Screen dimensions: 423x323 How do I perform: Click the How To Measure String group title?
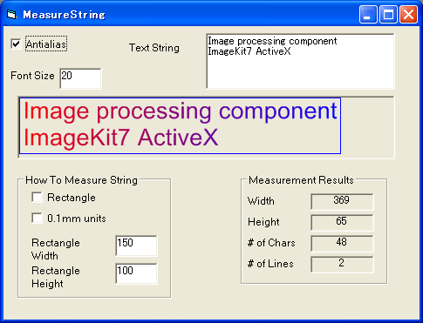81,180
